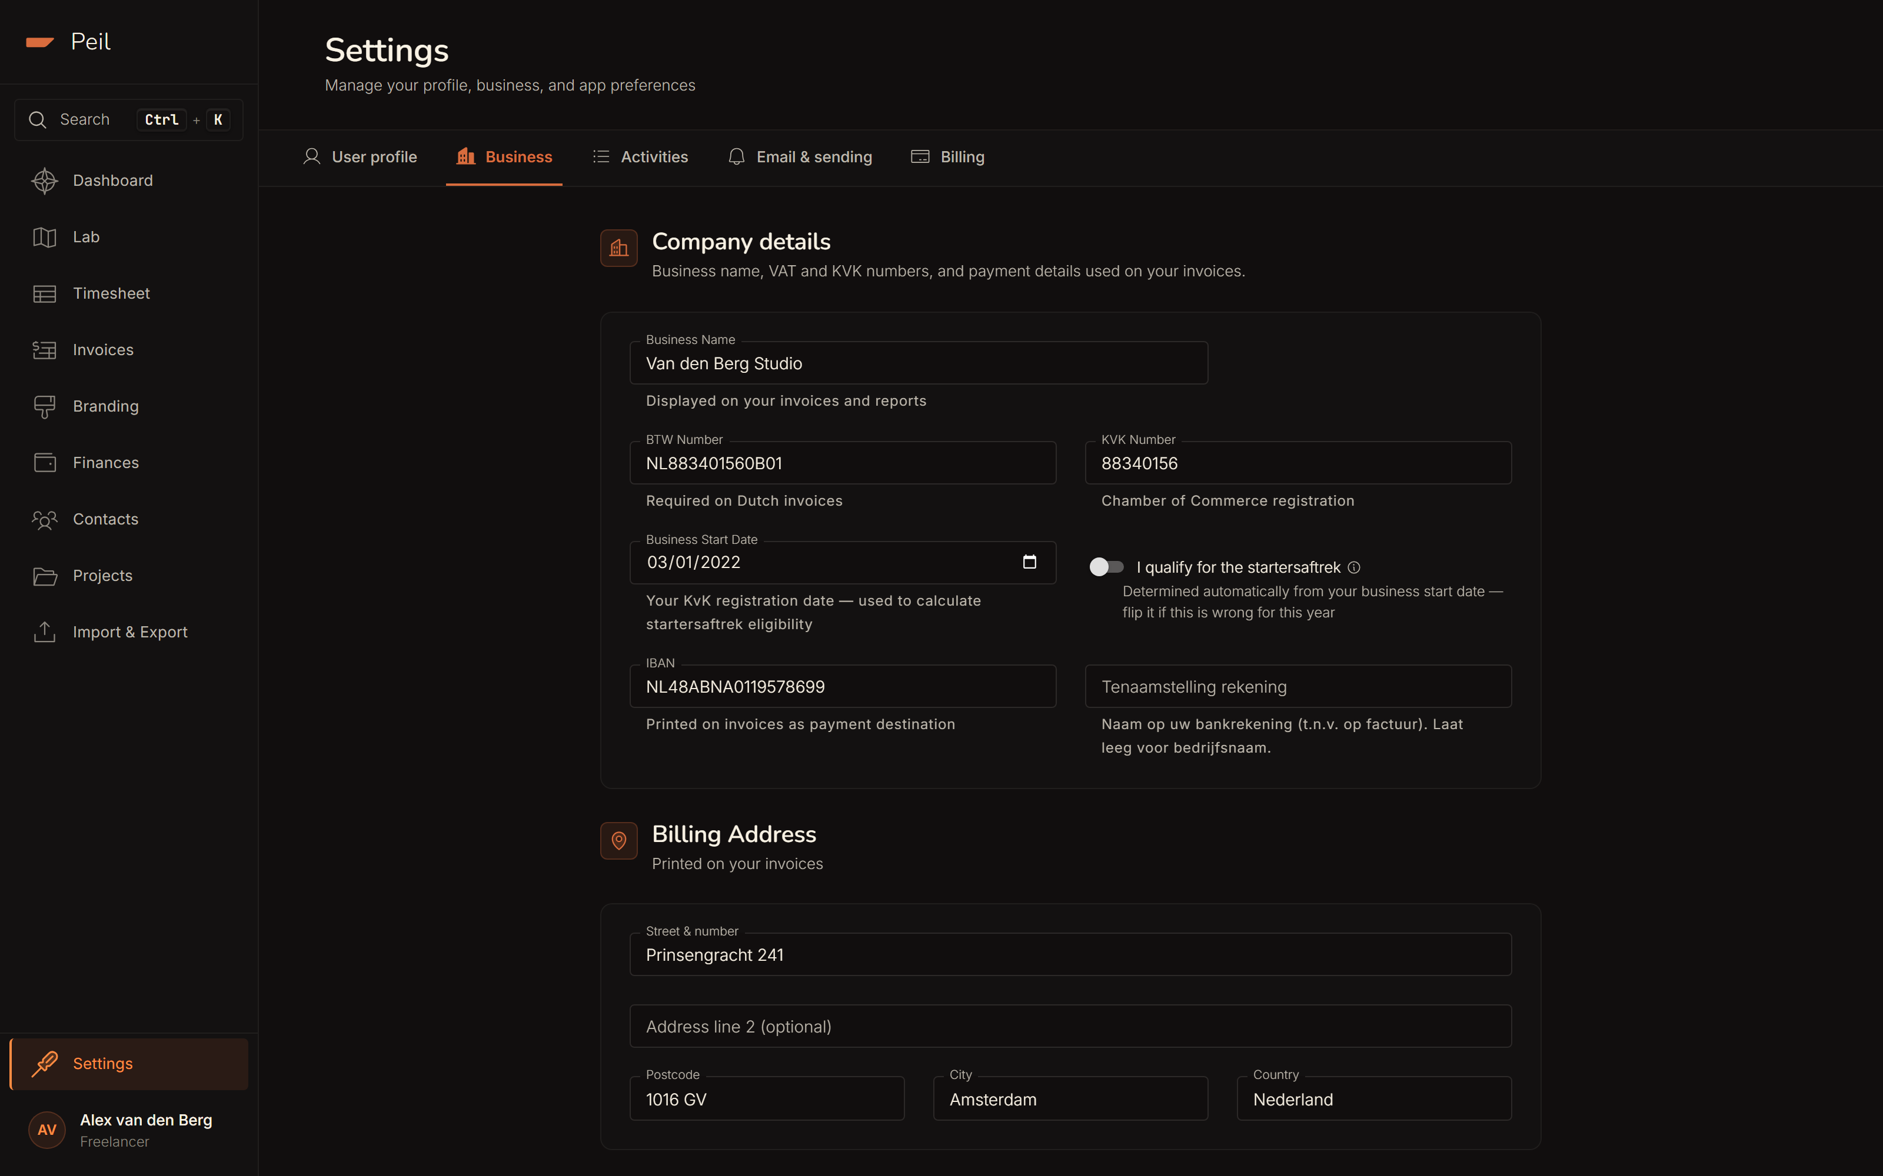Viewport: 1883px width, 1176px height.
Task: Click the Peil logo icon
Action: coord(39,42)
